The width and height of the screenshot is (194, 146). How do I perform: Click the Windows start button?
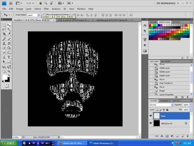click(x=9, y=143)
